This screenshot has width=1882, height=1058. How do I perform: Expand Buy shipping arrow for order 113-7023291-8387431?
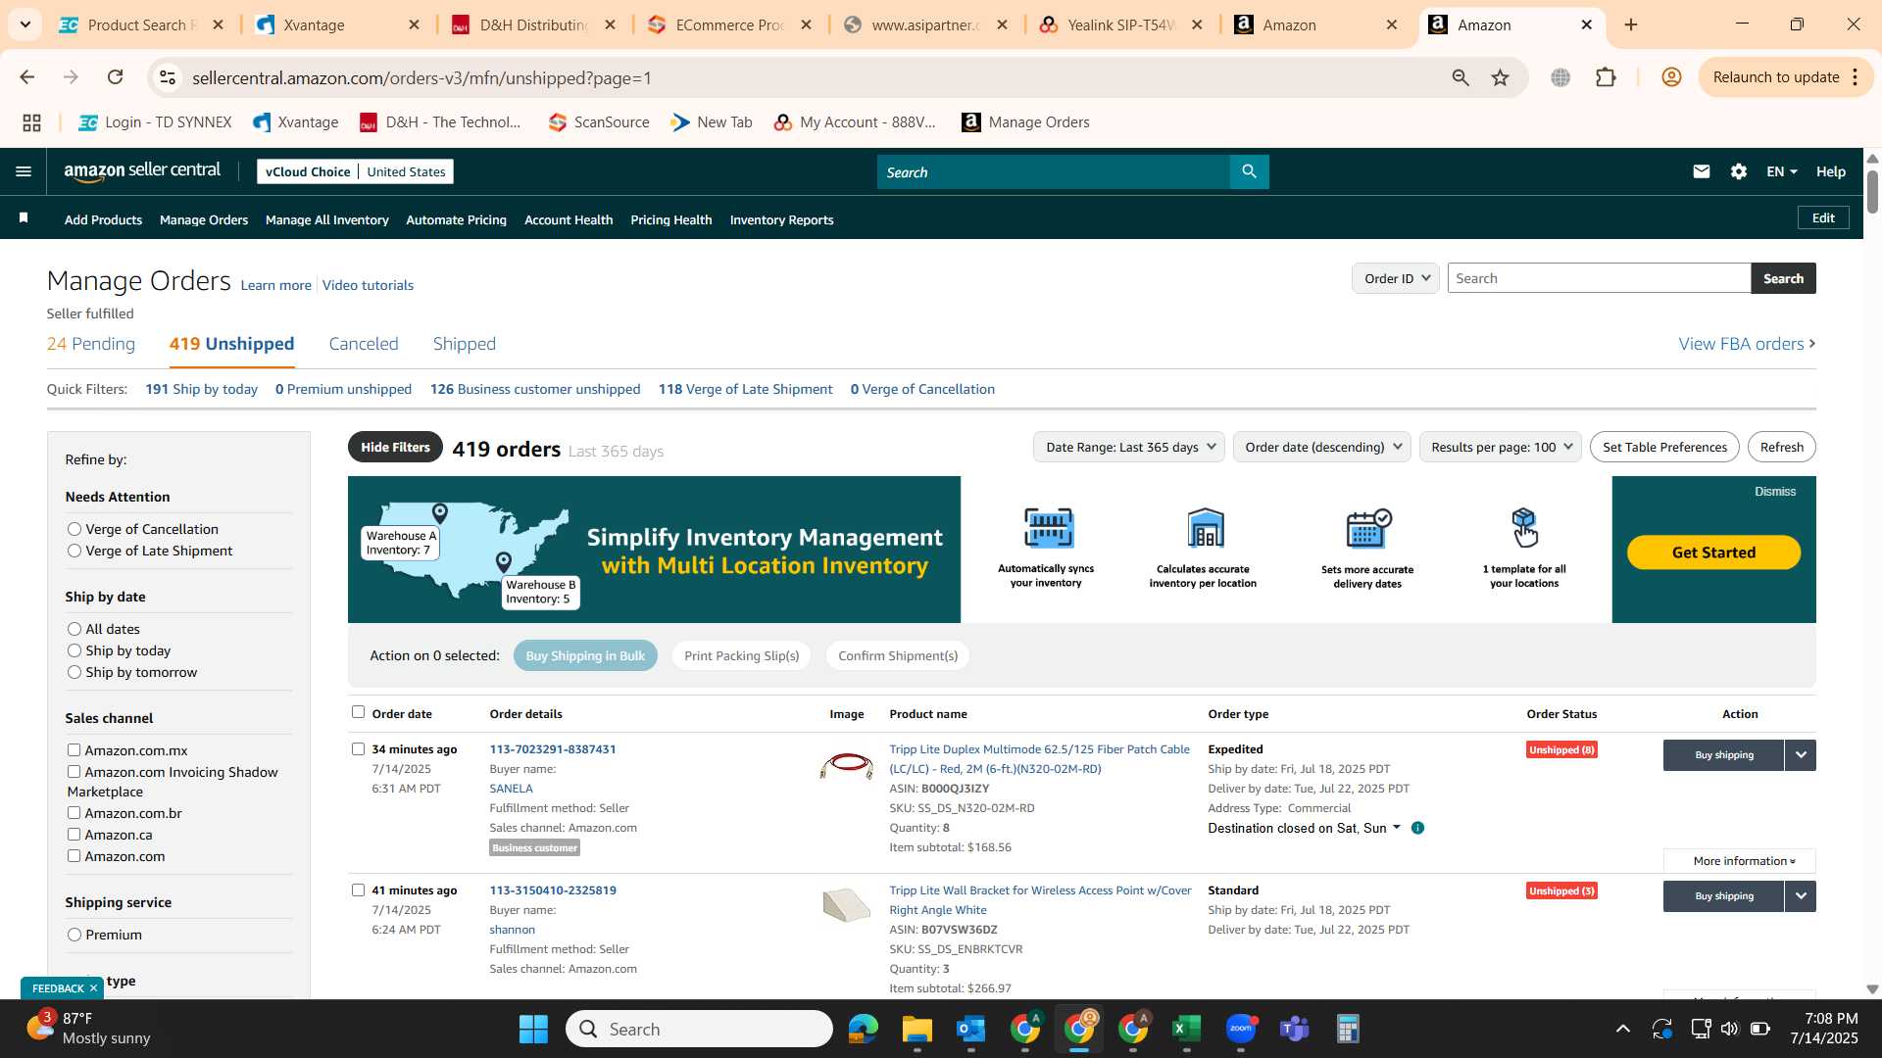[x=1800, y=755]
